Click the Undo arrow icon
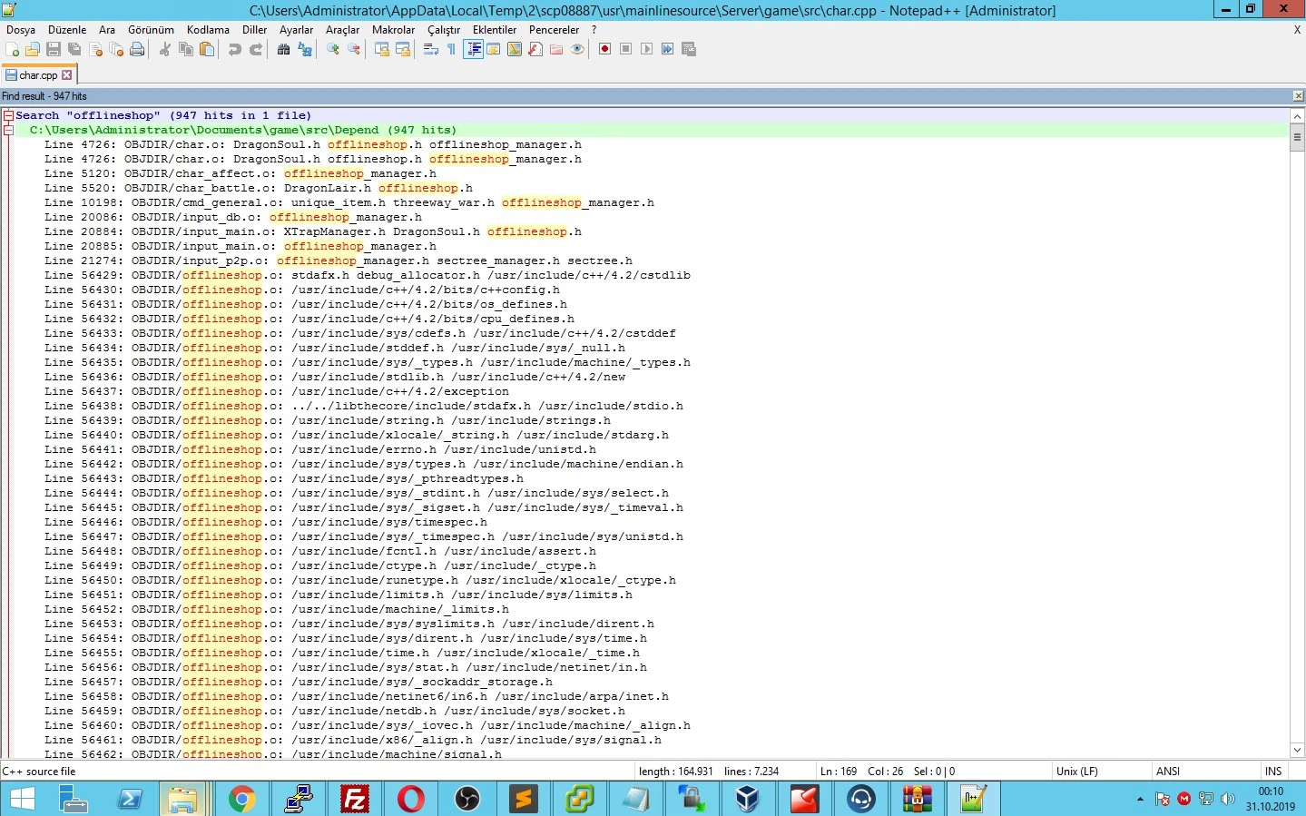 point(235,49)
